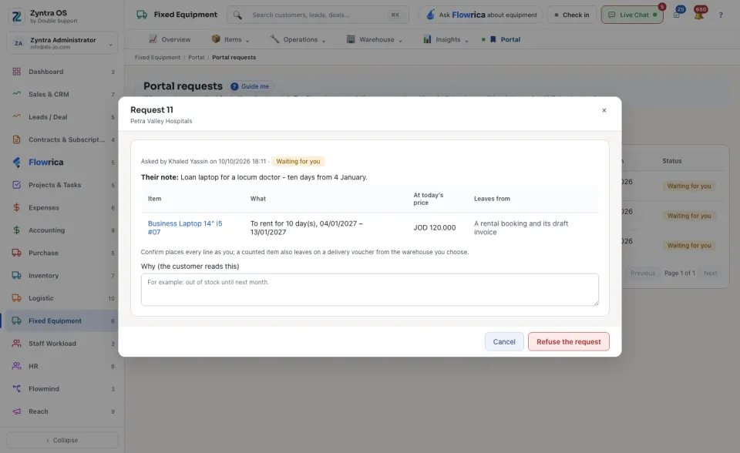
Task: Click Fixed Equipment breadcrumb link
Action: [157, 58]
